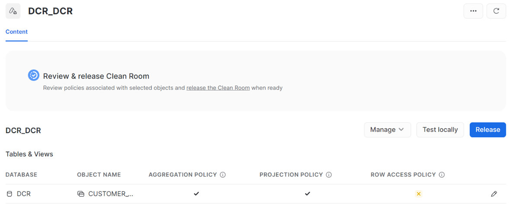519x217 pixels.
Task: Expand the Manage dropdown
Action: (x=388, y=130)
